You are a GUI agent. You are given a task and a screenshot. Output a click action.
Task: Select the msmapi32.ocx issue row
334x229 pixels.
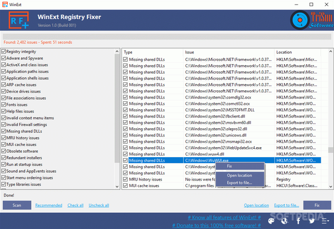click(222, 142)
